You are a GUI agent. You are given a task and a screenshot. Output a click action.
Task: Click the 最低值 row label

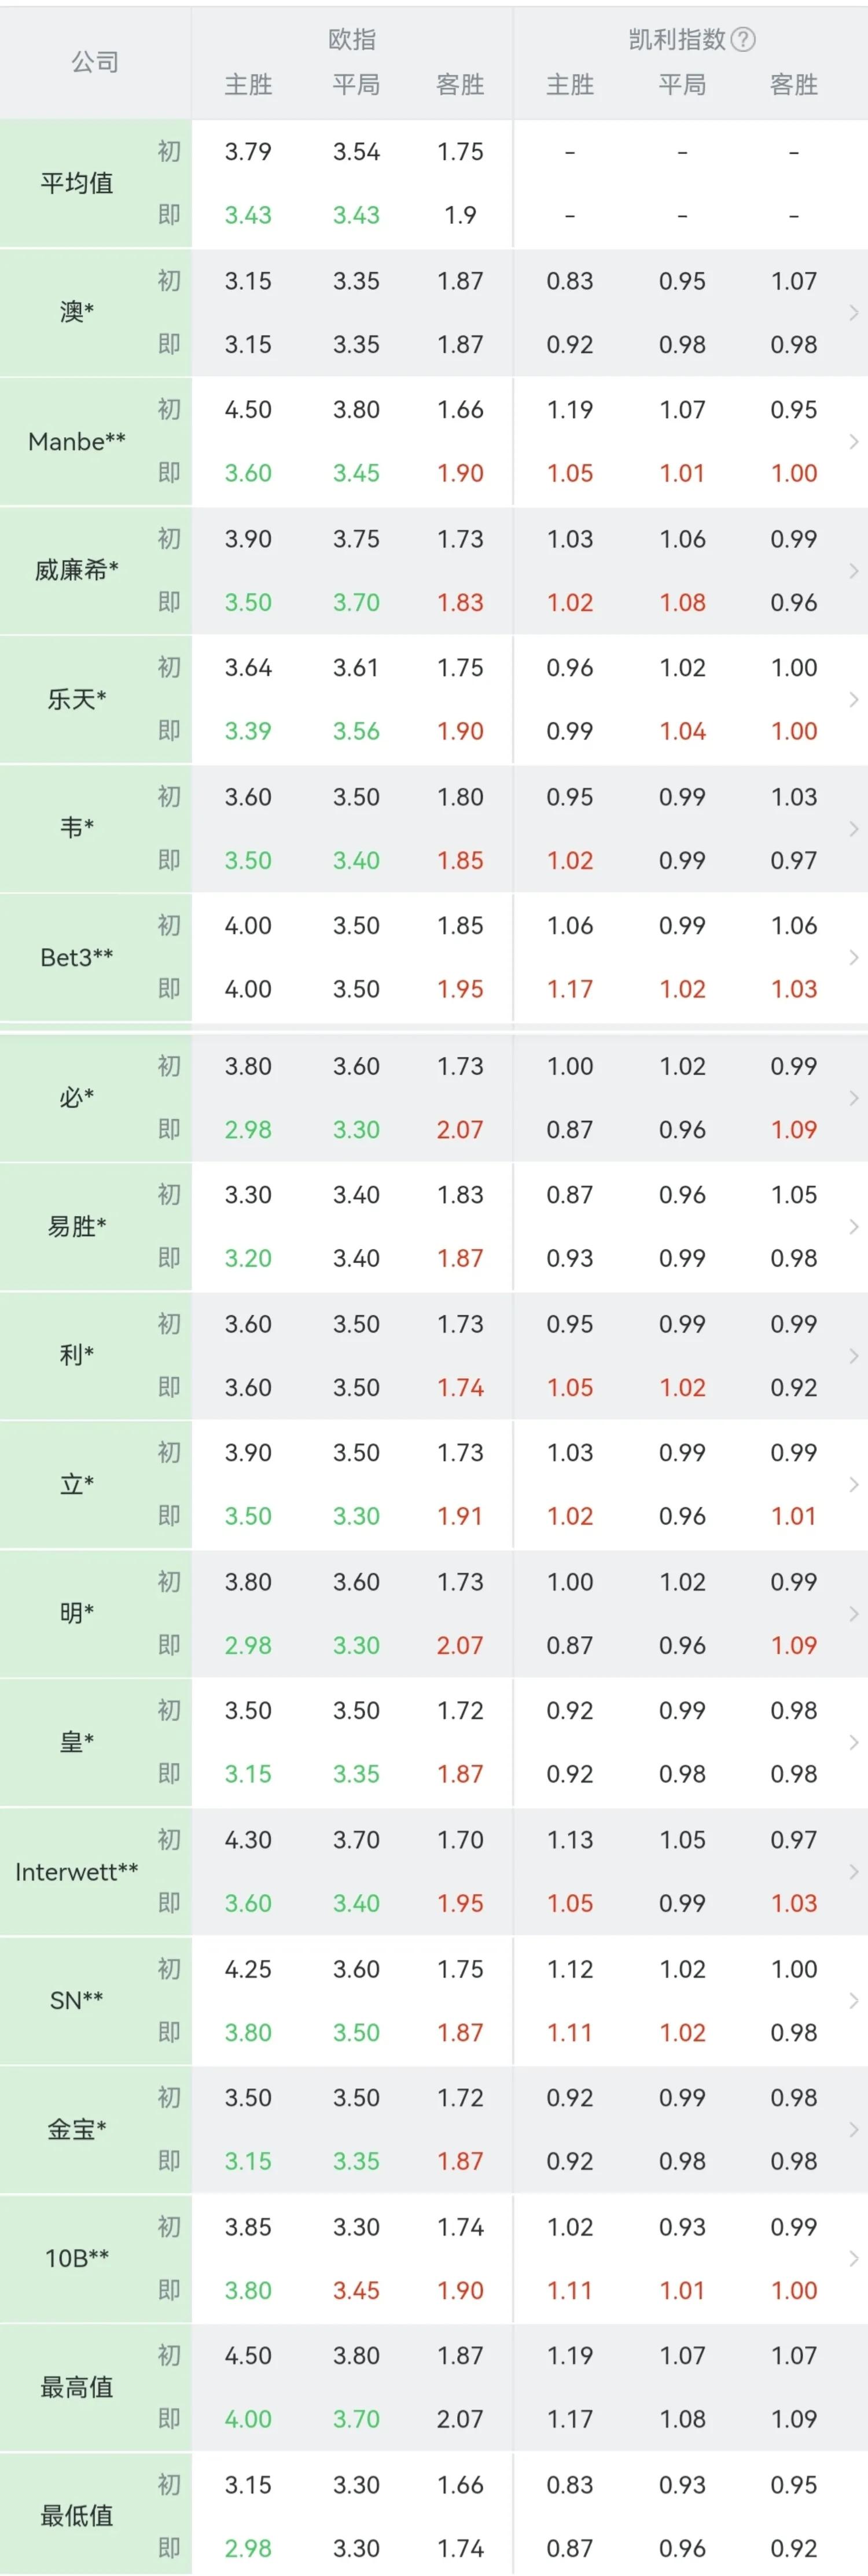77,2515
